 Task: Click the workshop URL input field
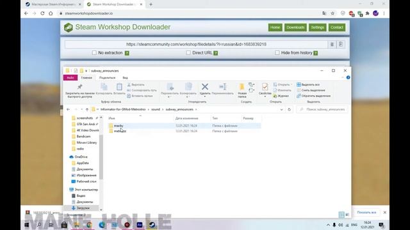click(196, 44)
